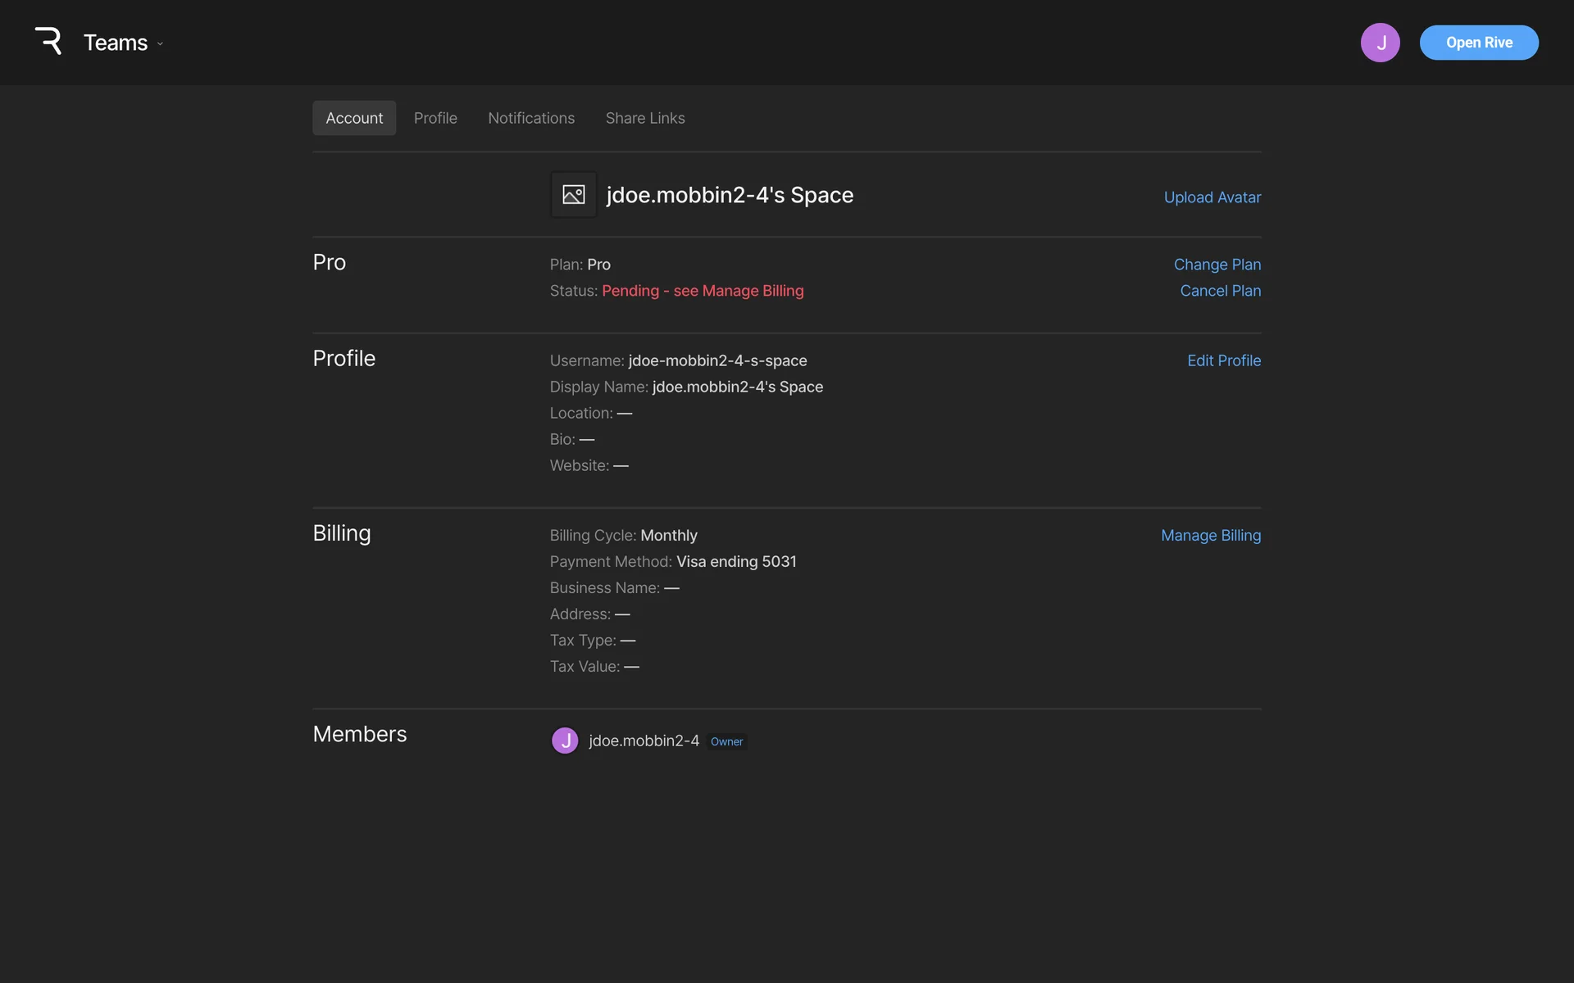The width and height of the screenshot is (1574, 983).
Task: Open the Teams workspace switcher
Action: 116,43
